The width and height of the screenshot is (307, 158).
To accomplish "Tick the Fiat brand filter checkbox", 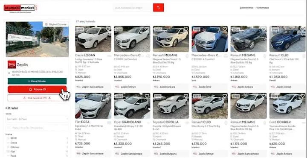I will click(8, 152).
